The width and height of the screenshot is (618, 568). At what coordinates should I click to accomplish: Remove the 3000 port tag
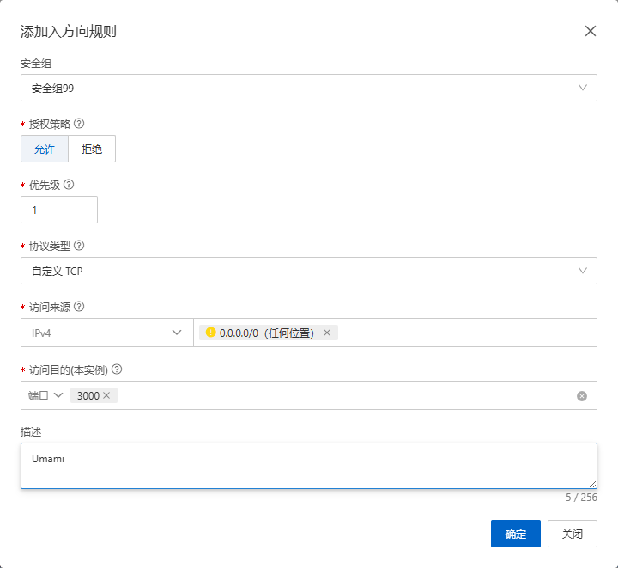coord(106,395)
